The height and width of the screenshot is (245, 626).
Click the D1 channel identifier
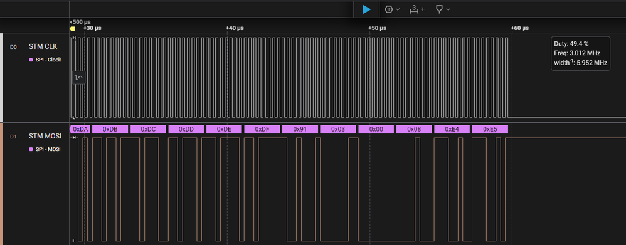click(13, 137)
